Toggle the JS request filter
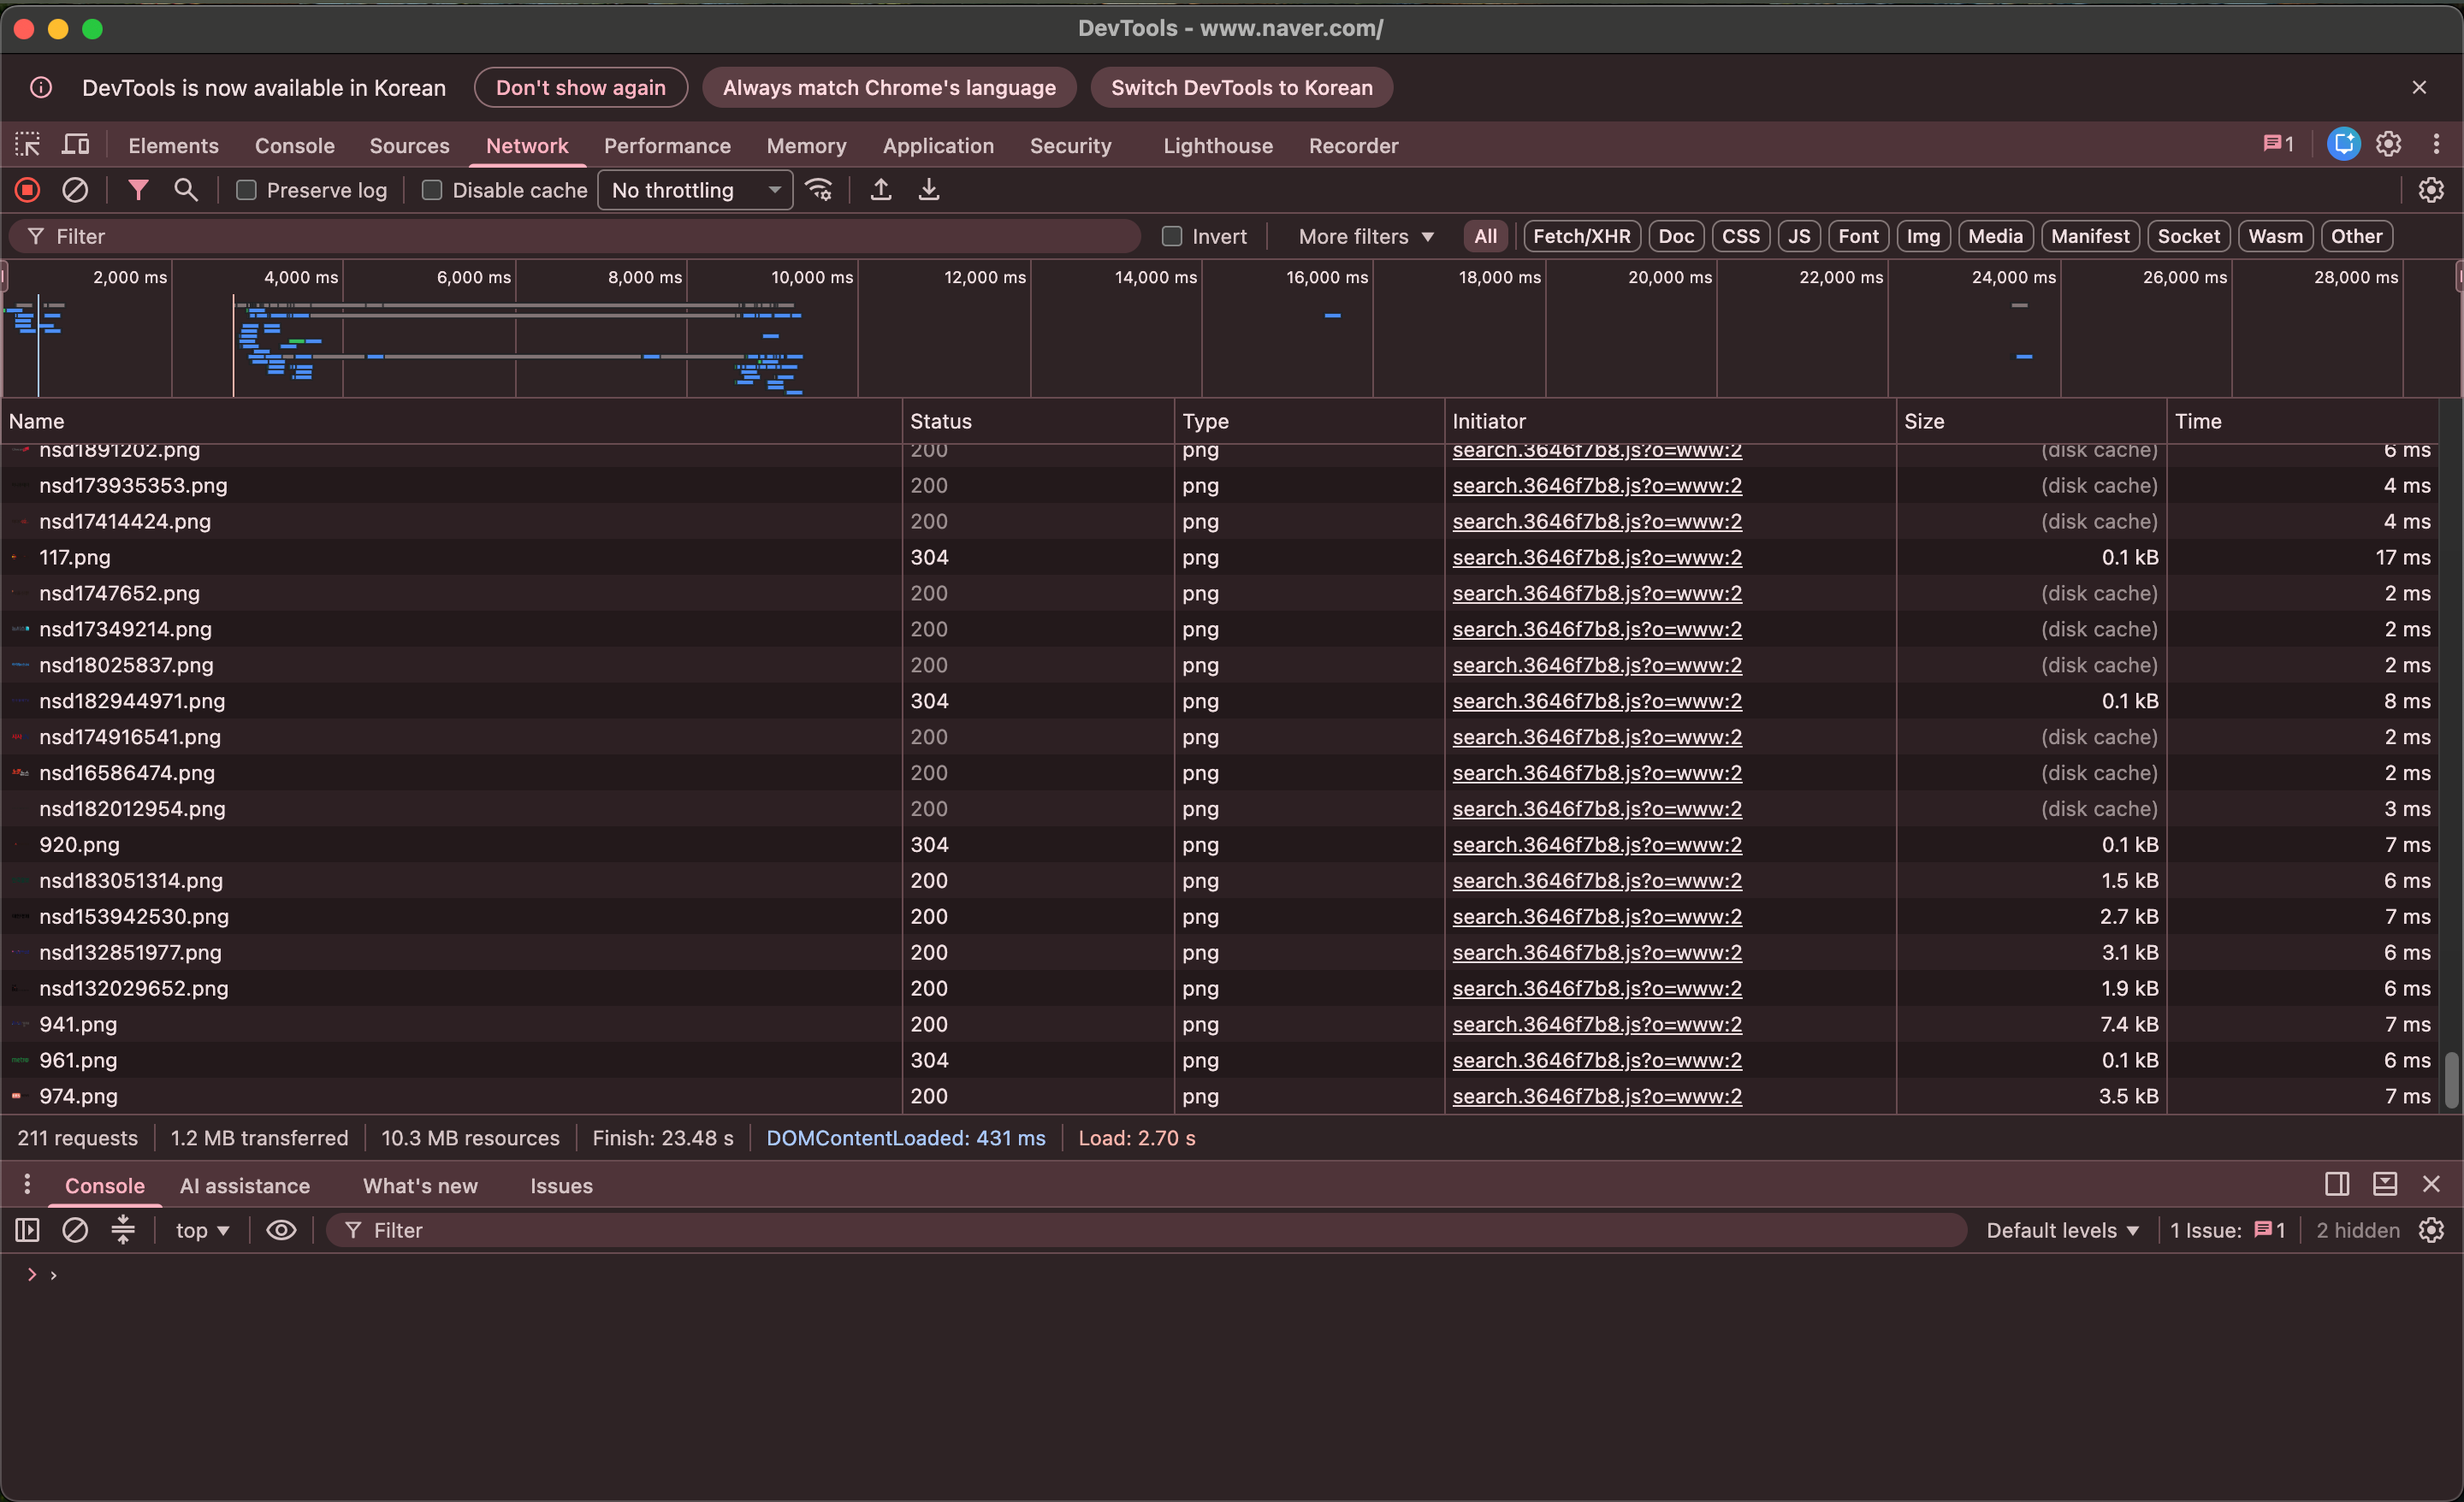Screen dimensions: 2464x1502 click(1798, 236)
